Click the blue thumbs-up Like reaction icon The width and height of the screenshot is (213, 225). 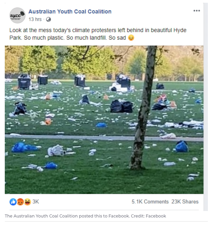coord(13,201)
